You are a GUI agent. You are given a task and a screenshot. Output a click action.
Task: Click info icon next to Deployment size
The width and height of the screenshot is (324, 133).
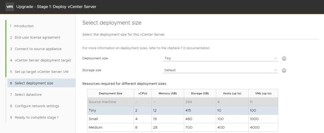pos(284,59)
